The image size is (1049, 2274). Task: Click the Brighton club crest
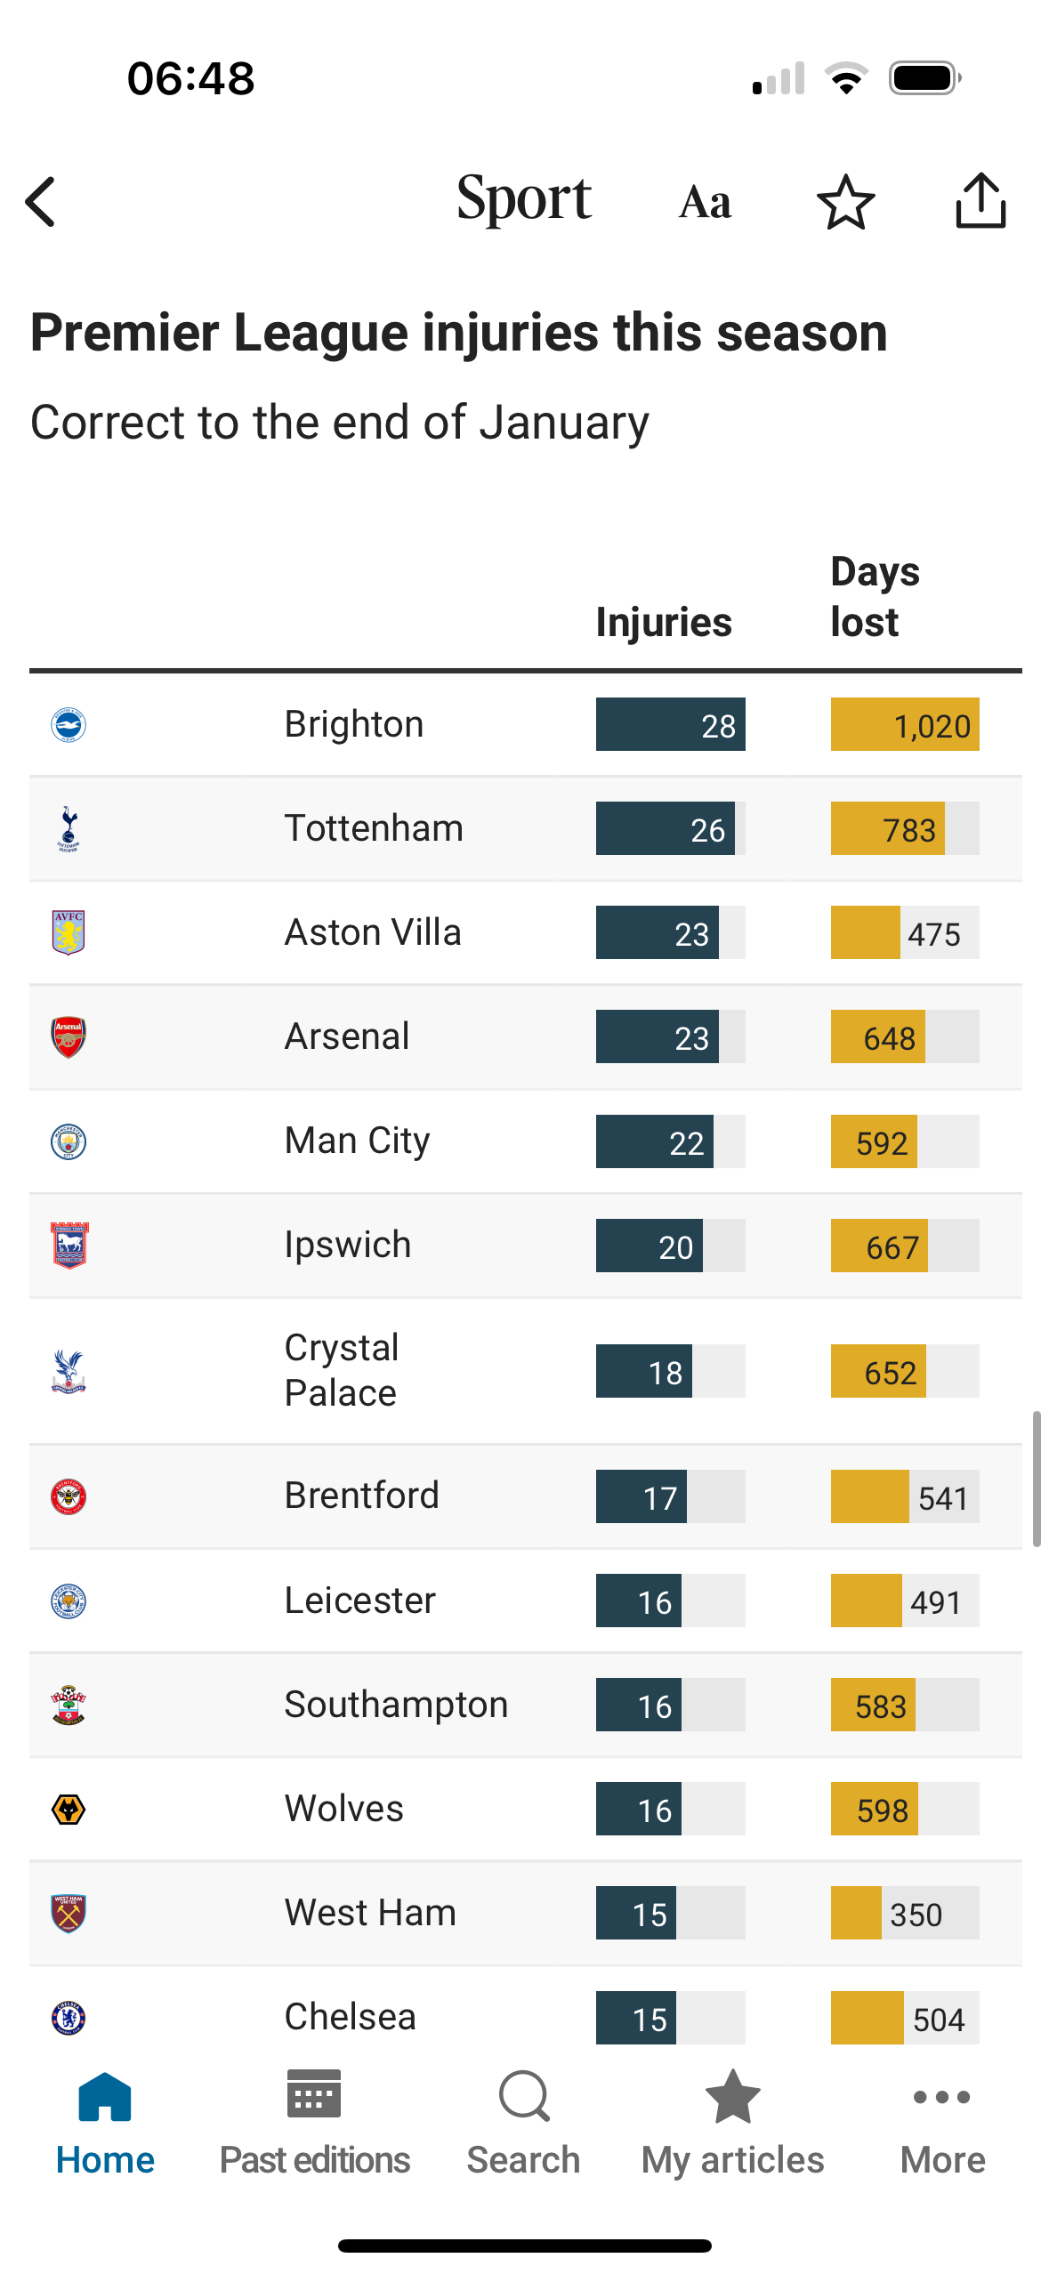69,724
